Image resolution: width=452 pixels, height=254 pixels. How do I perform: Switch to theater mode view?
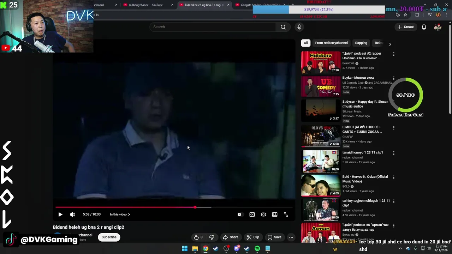(275, 214)
